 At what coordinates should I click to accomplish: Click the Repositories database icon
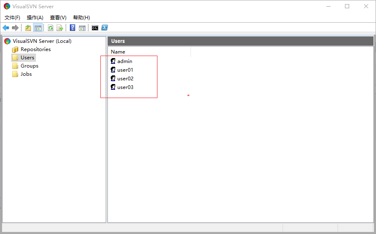pos(15,49)
